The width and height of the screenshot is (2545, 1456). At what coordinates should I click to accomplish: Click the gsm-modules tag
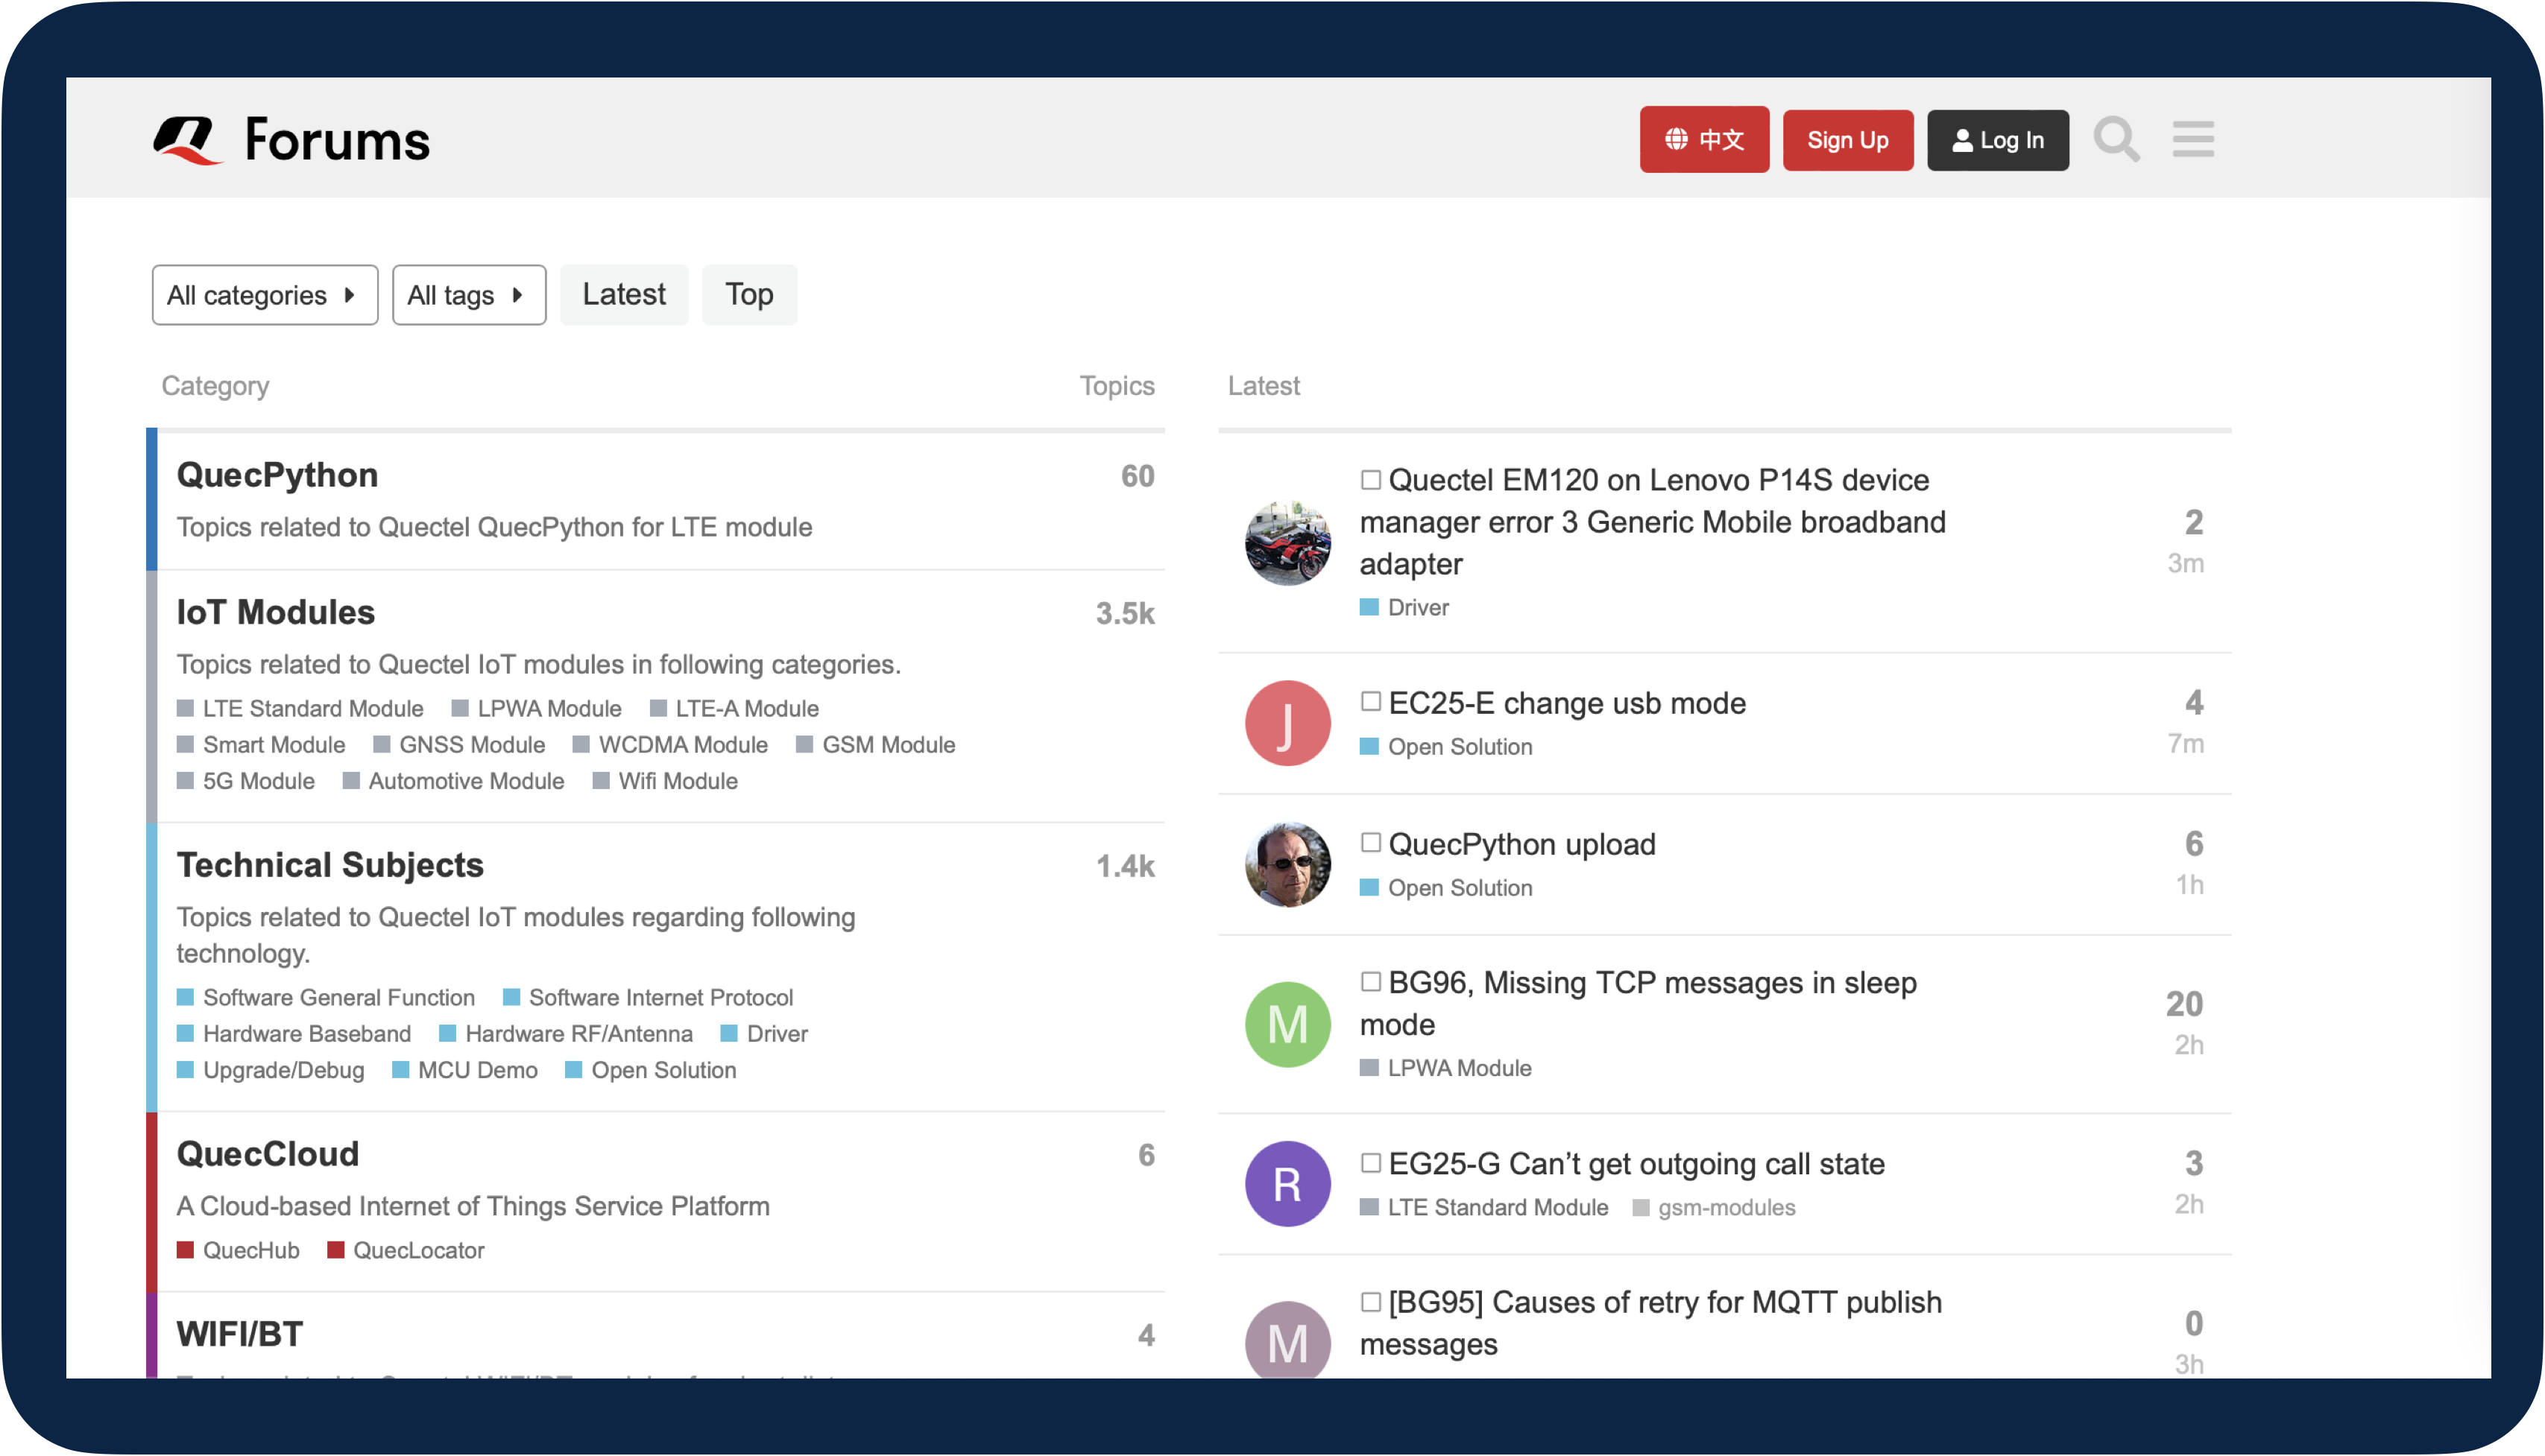1715,1208
